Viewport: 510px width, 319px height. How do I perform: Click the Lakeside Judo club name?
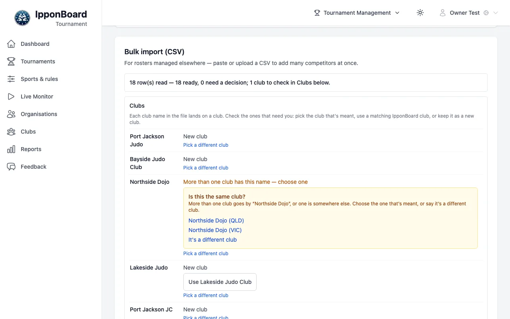[x=149, y=268]
